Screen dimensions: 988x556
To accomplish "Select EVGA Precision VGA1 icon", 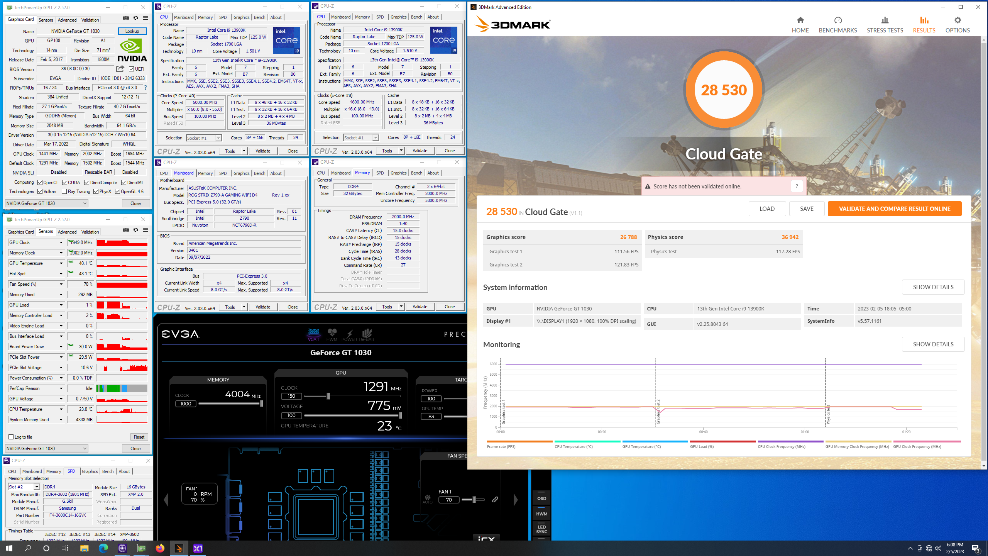I will [313, 334].
